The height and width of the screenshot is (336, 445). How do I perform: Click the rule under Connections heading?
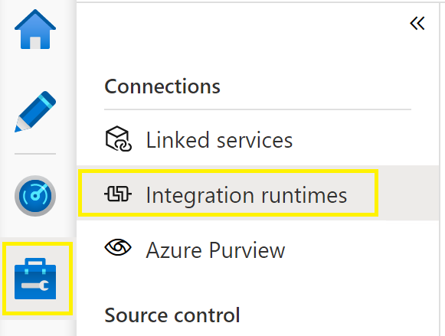[257, 109]
